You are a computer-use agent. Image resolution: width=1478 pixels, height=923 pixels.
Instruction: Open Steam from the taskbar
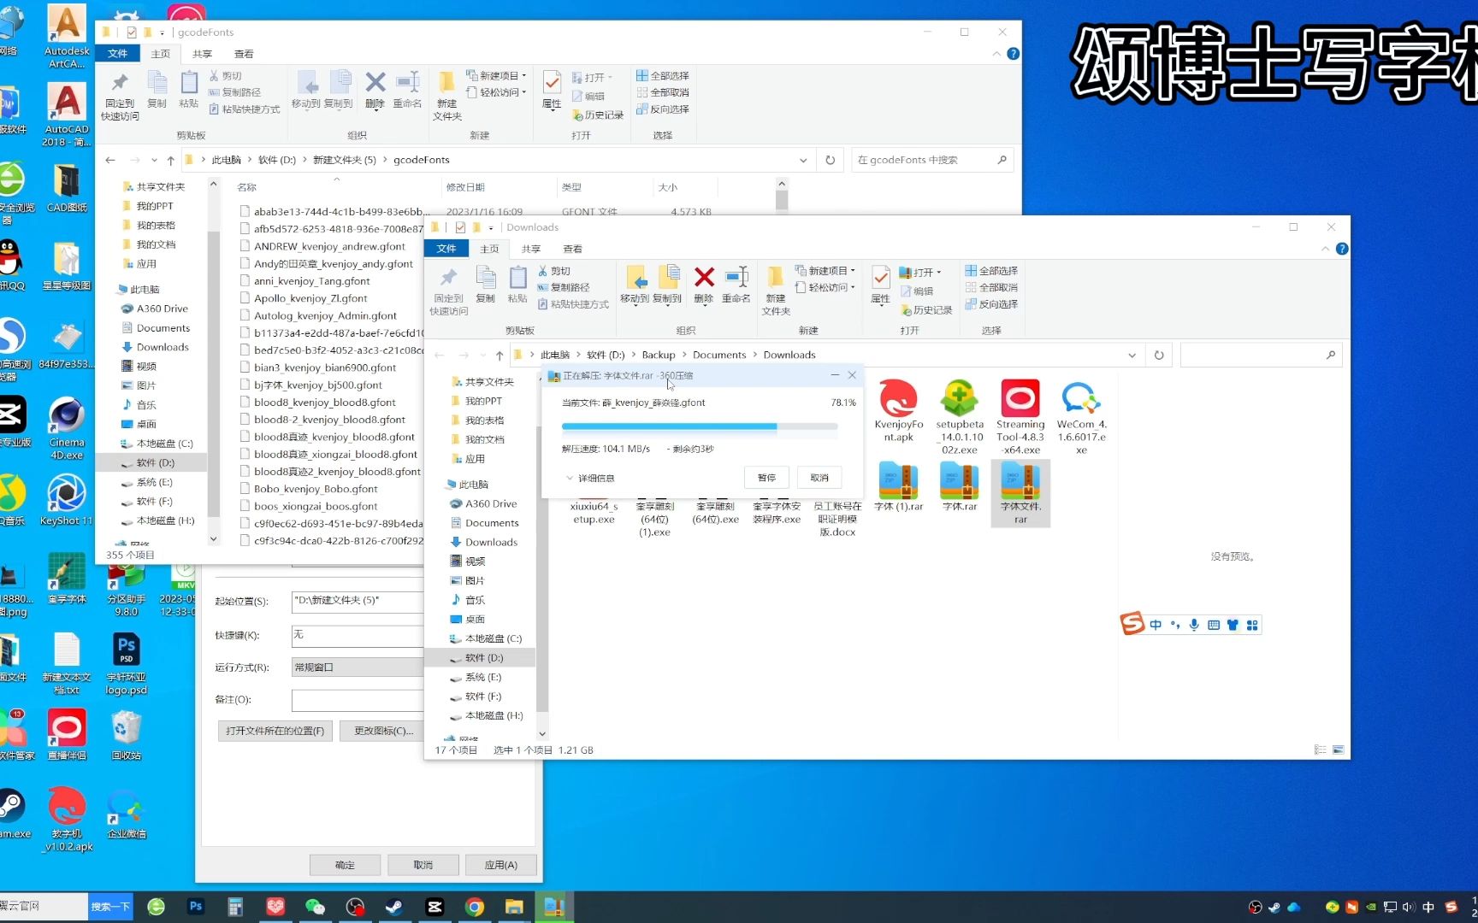(x=394, y=907)
